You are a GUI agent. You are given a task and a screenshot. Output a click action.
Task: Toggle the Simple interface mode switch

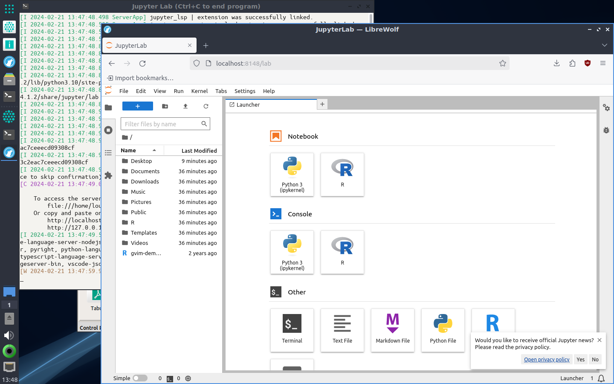140,378
